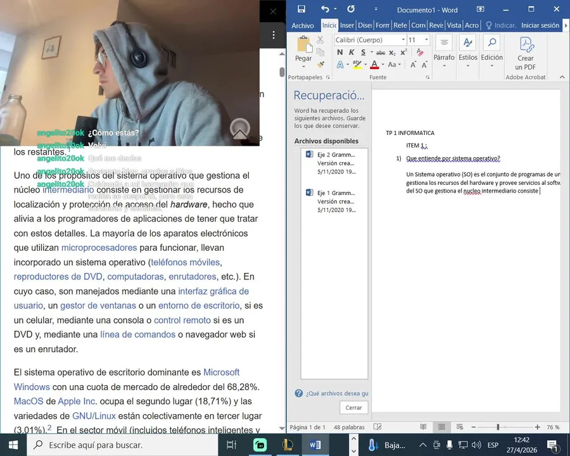Switch to the Vista ribbon tab
The width and height of the screenshot is (570, 456).
pos(453,25)
